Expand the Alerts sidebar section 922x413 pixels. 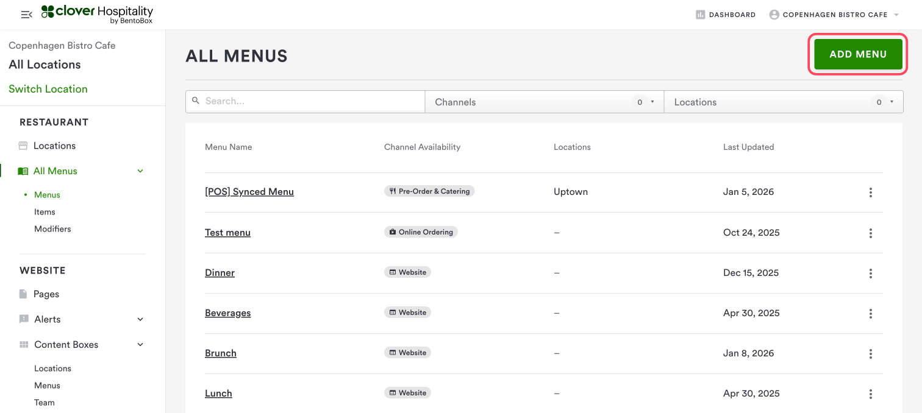pos(140,319)
